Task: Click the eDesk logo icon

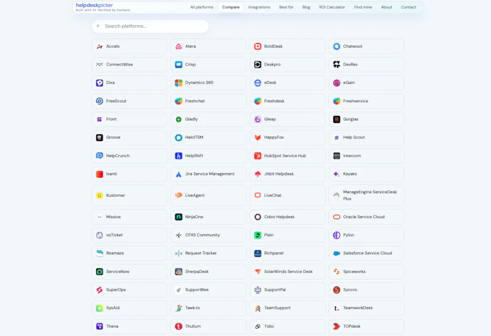Action: click(258, 83)
